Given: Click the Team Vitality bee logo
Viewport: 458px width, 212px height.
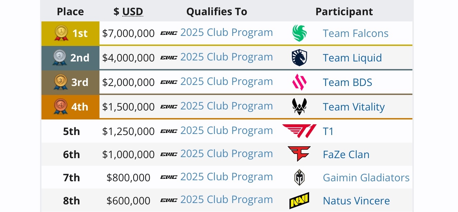Looking at the screenshot, I should [299, 107].
